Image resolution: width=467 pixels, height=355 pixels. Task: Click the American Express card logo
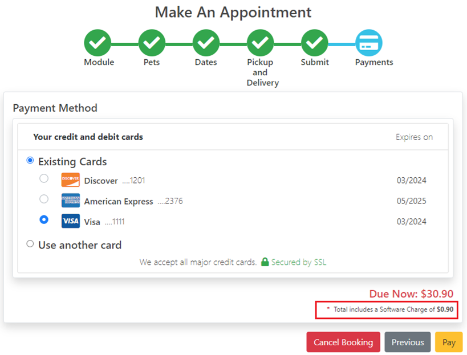(71, 201)
